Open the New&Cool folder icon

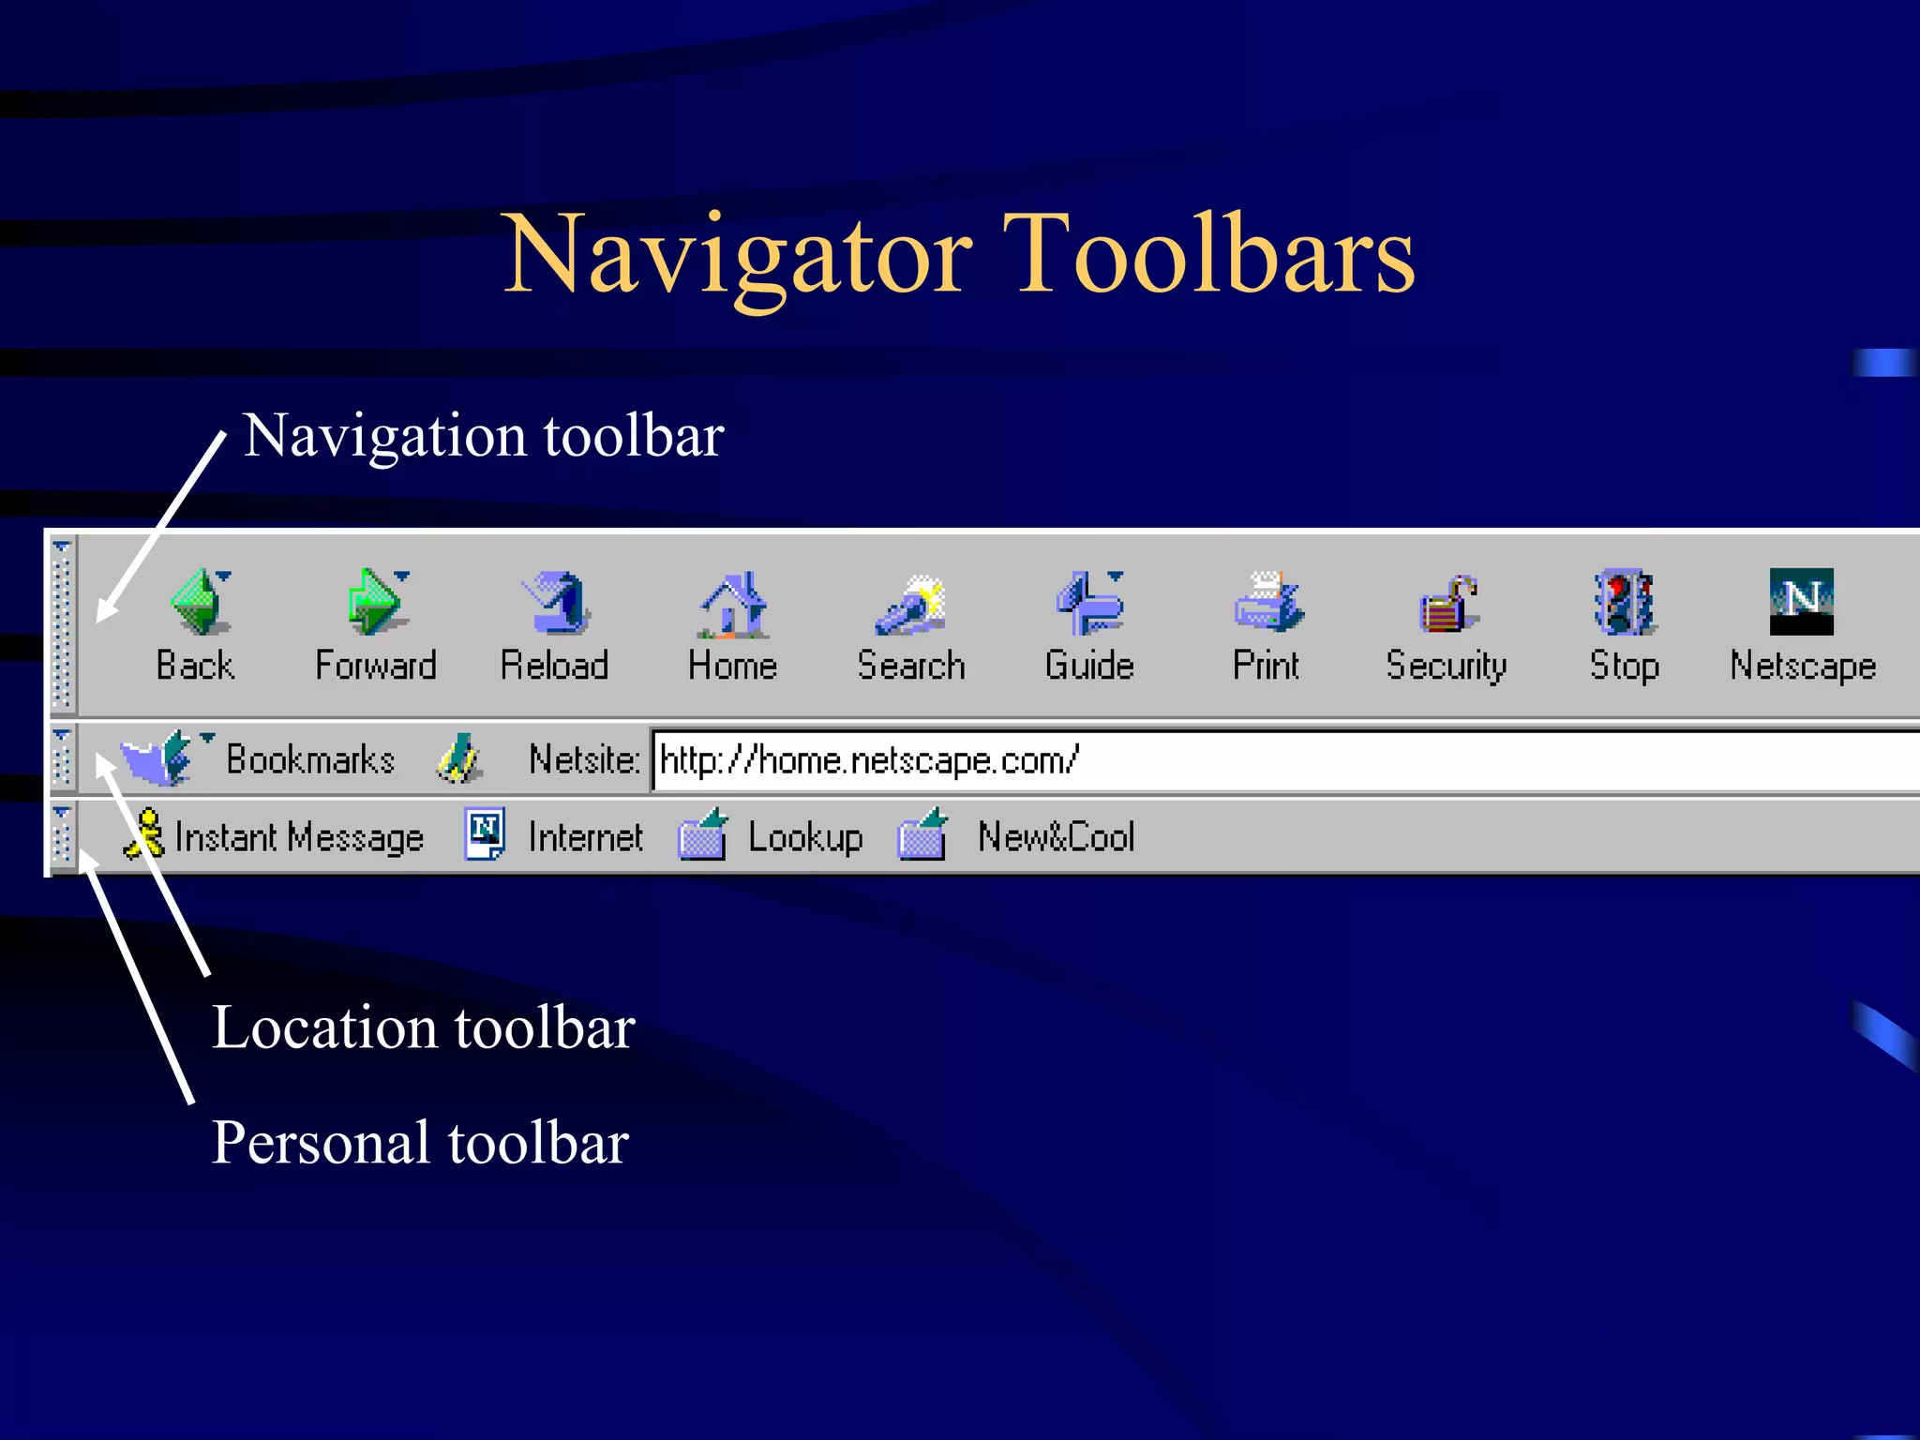(922, 833)
